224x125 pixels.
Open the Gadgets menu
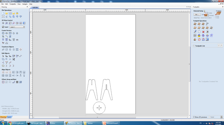[x=25, y=4]
